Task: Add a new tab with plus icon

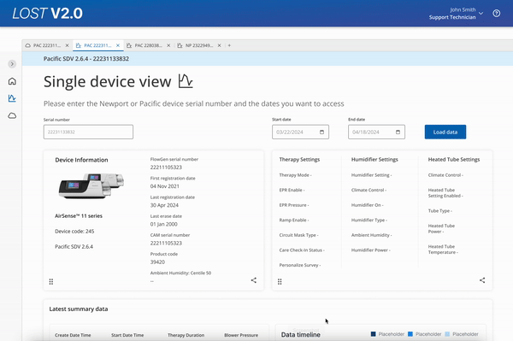Action: coord(229,45)
